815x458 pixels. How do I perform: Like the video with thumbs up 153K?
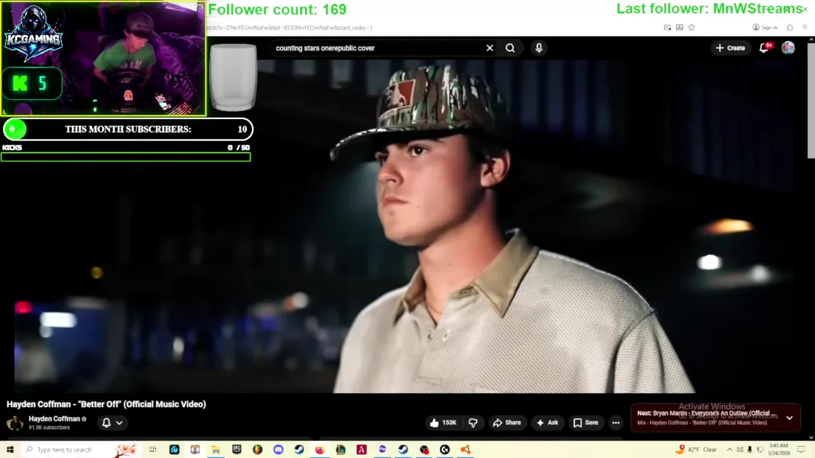pyautogui.click(x=444, y=422)
